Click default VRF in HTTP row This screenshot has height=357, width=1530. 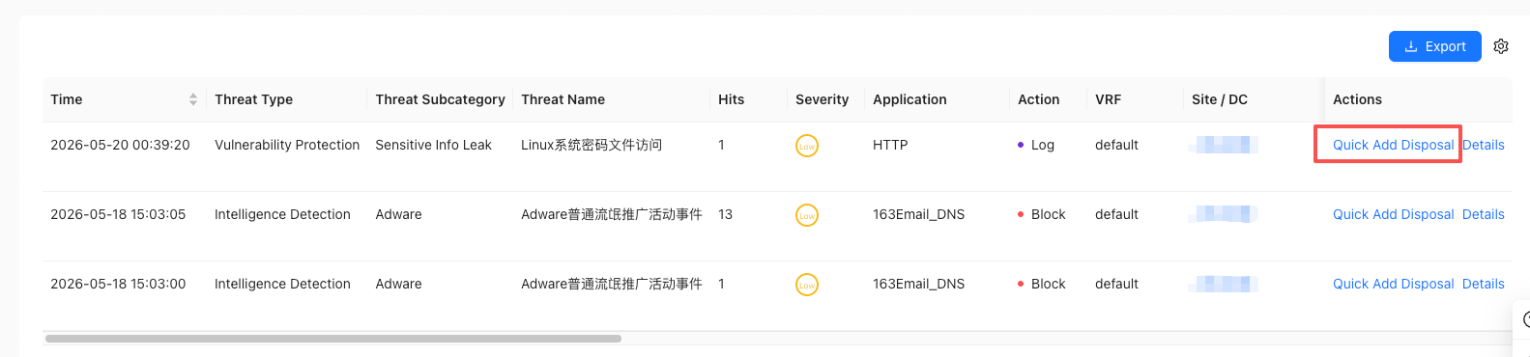tap(1116, 145)
